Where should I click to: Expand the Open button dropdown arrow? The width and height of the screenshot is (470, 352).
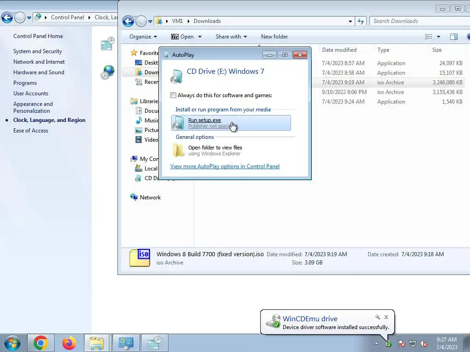tap(200, 37)
